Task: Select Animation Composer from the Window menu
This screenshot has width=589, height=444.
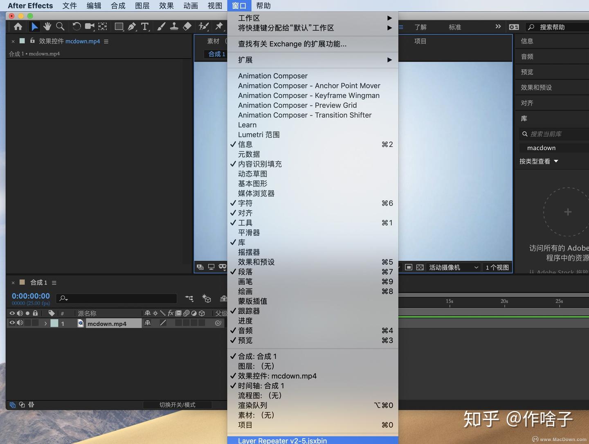Action: (273, 76)
